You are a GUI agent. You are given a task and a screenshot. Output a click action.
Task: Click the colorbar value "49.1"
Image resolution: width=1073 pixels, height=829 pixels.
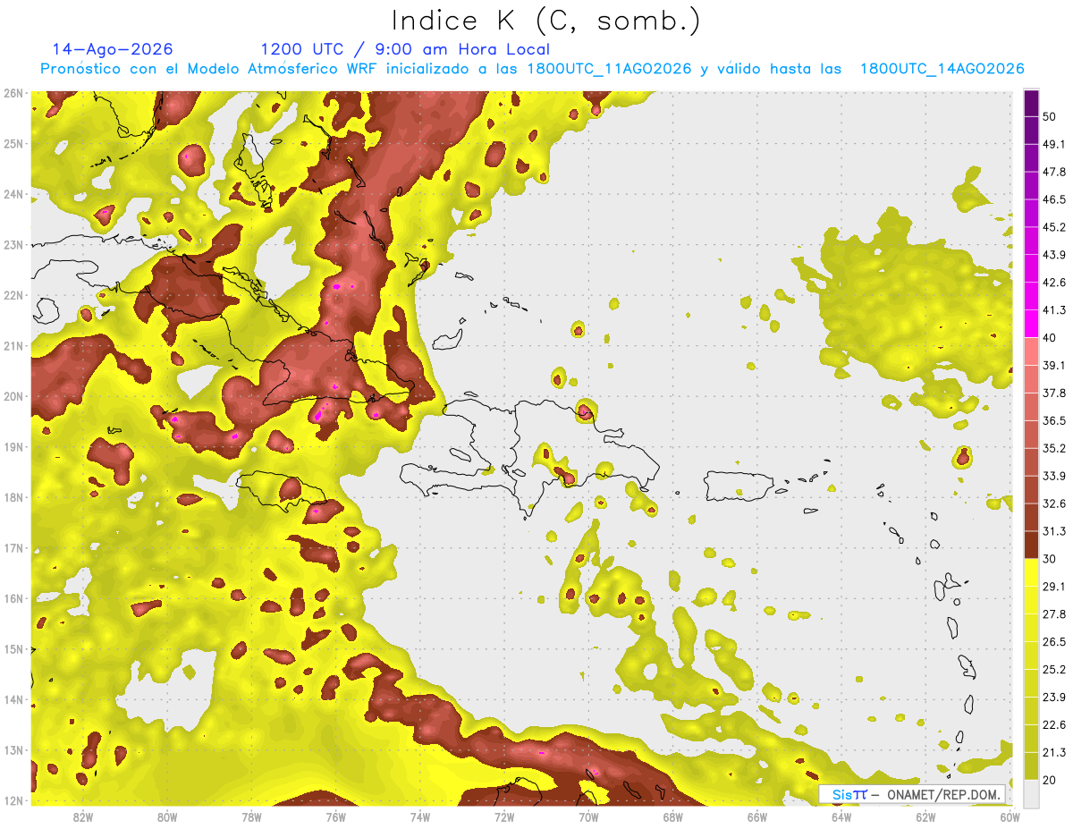point(1054,143)
